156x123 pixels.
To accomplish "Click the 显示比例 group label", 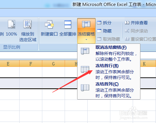I will (x=12, y=47).
